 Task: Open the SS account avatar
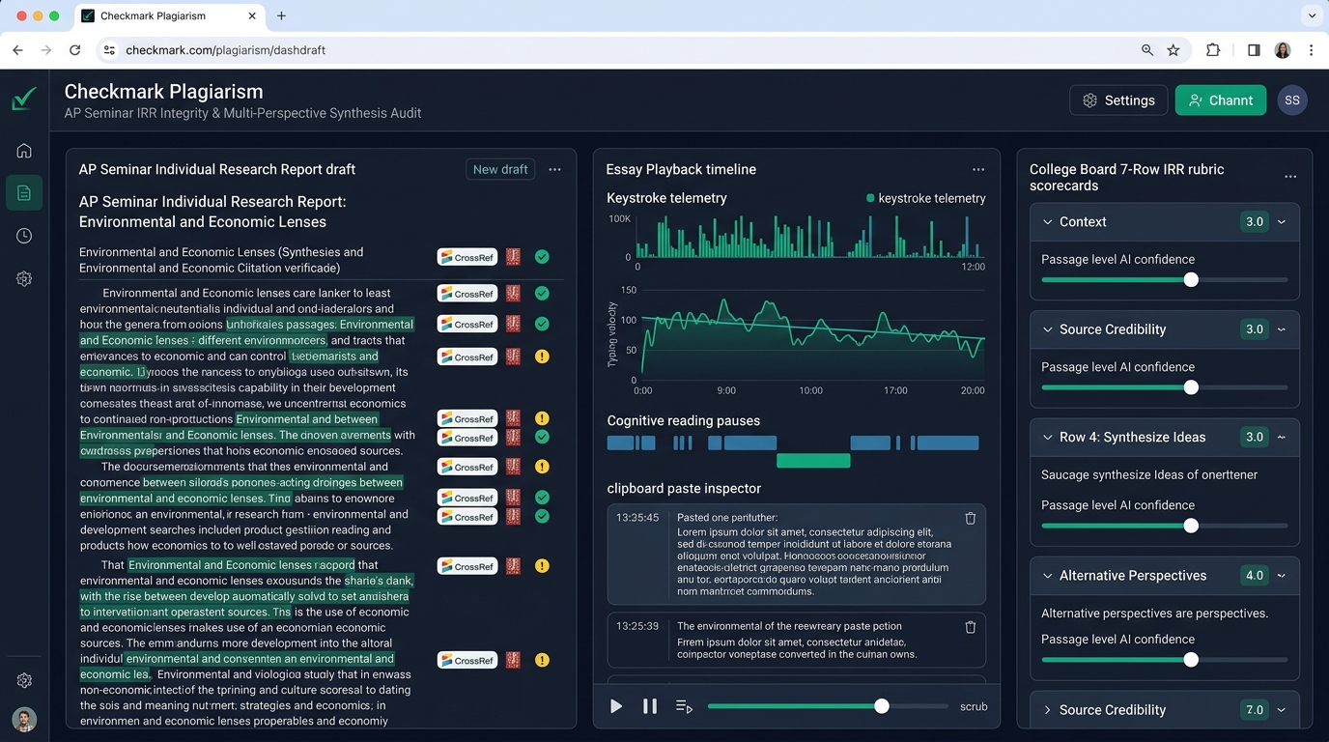[1292, 100]
